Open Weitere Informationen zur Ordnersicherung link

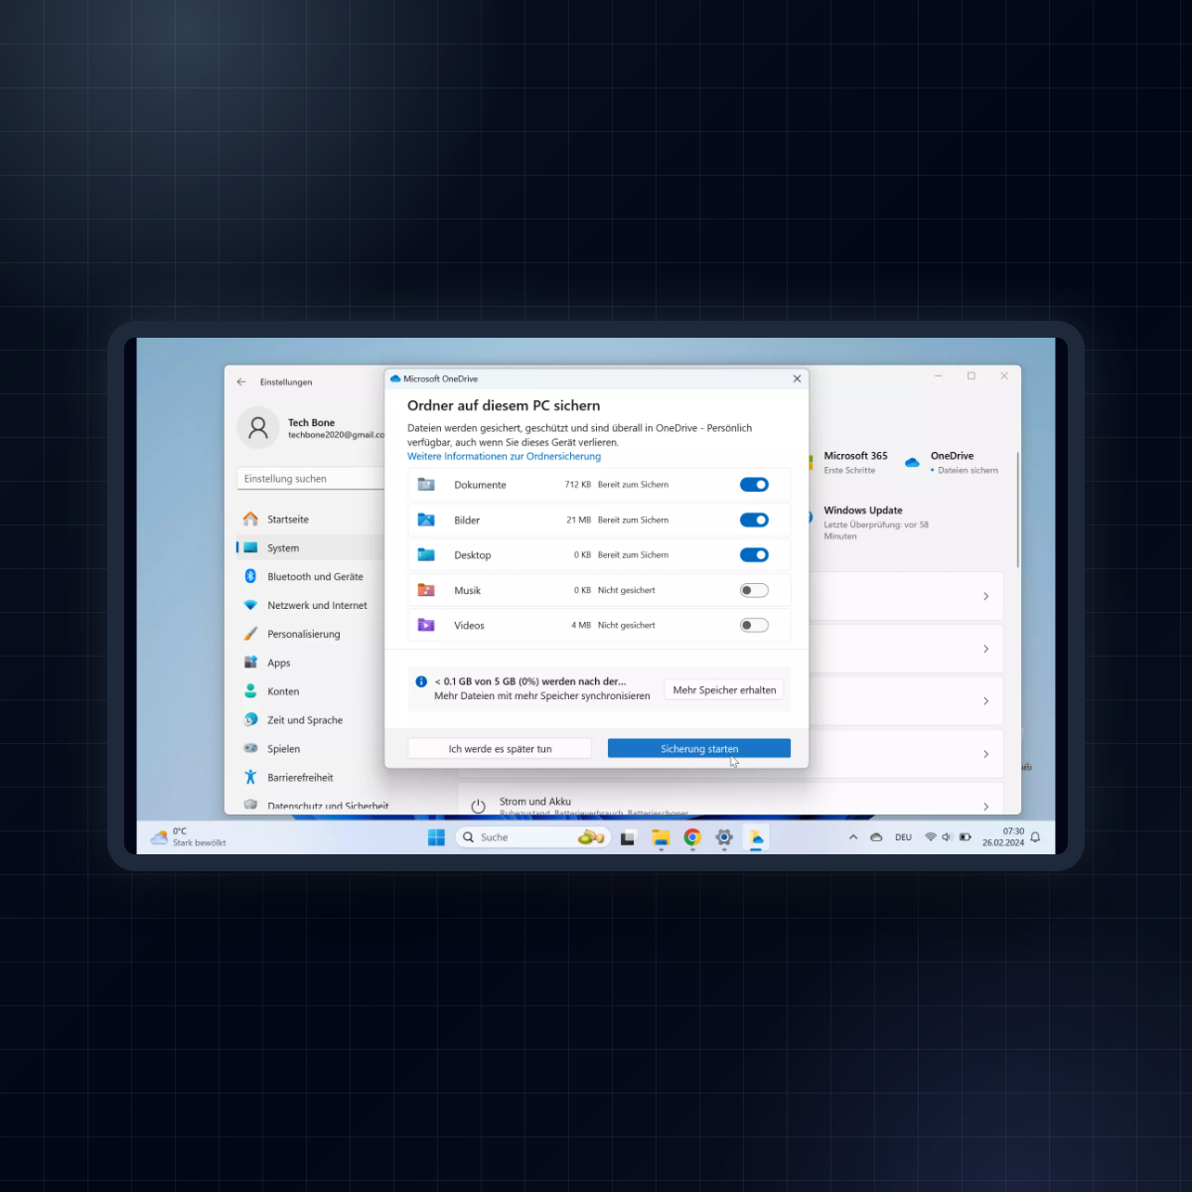click(504, 457)
